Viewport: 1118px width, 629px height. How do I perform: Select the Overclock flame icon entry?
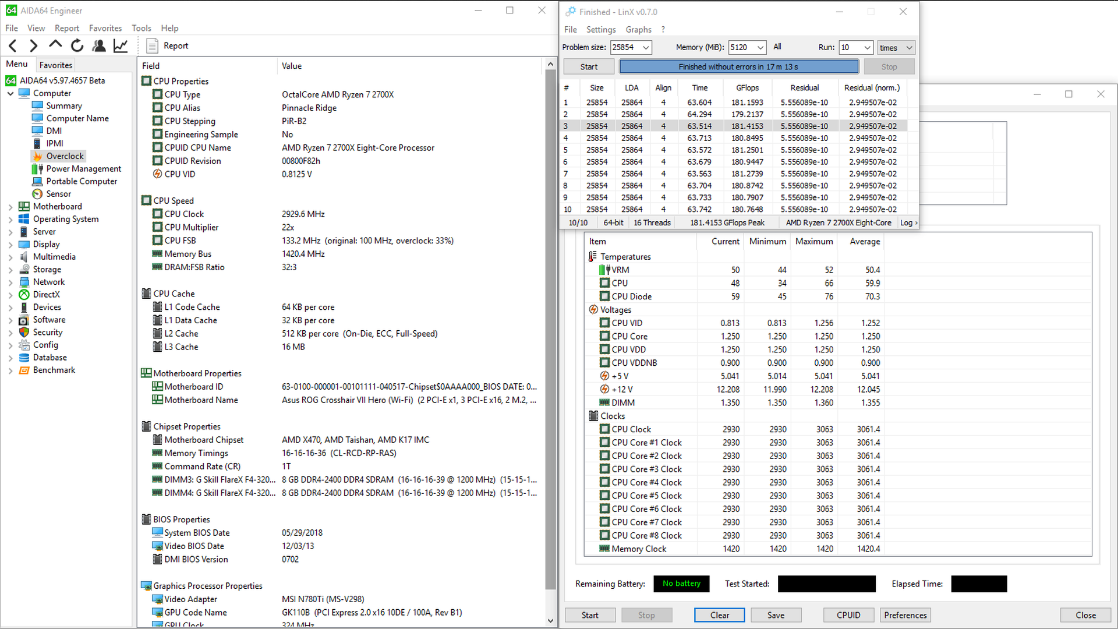[38, 156]
